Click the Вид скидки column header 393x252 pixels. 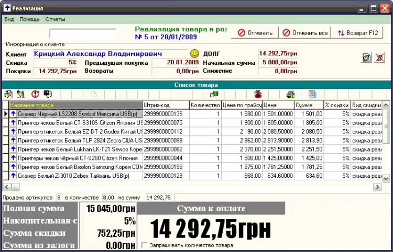click(x=366, y=105)
